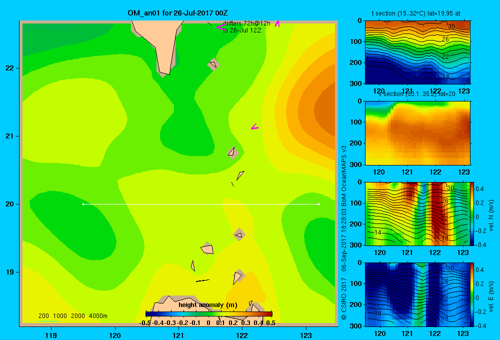Click the "0" label under the height anomaly colorbar
Screen dimensions: 500x340
(208, 323)
